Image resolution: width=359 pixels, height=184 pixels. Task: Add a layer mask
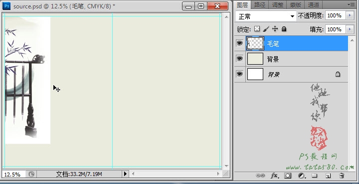288,176
